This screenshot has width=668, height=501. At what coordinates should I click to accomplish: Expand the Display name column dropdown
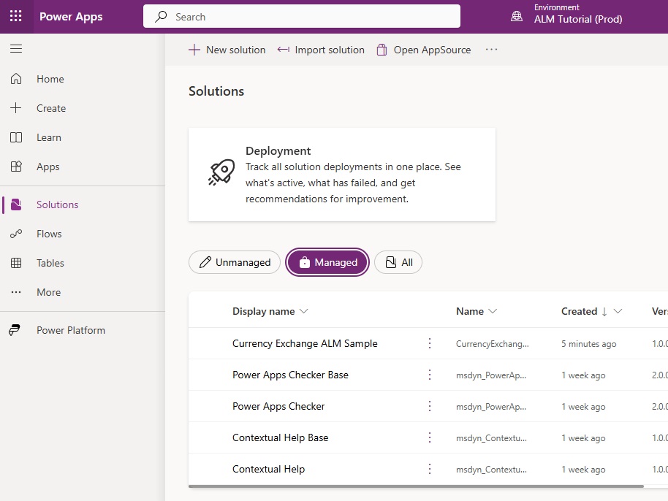coord(304,311)
